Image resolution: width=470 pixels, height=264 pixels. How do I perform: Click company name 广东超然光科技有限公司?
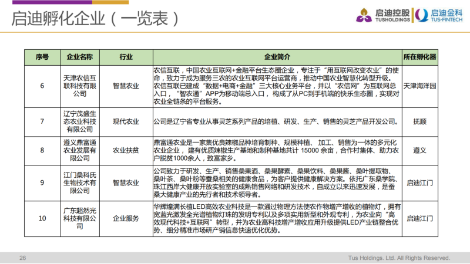(x=80, y=218)
